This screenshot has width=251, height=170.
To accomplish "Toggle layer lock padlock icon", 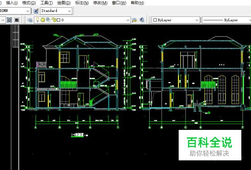I will pyautogui.click(x=54, y=20).
